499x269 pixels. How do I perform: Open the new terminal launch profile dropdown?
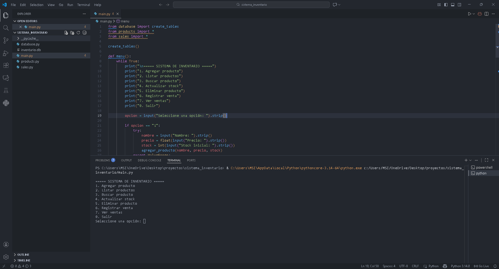tap(470, 160)
